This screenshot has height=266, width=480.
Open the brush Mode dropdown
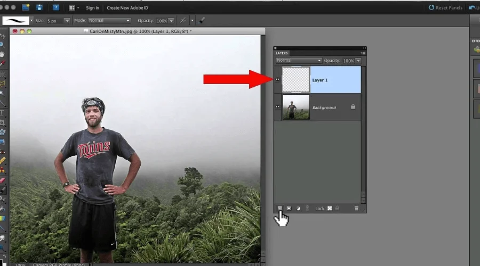coord(109,20)
